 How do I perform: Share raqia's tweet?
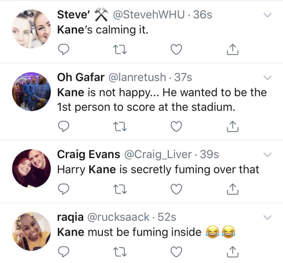pos(233,252)
